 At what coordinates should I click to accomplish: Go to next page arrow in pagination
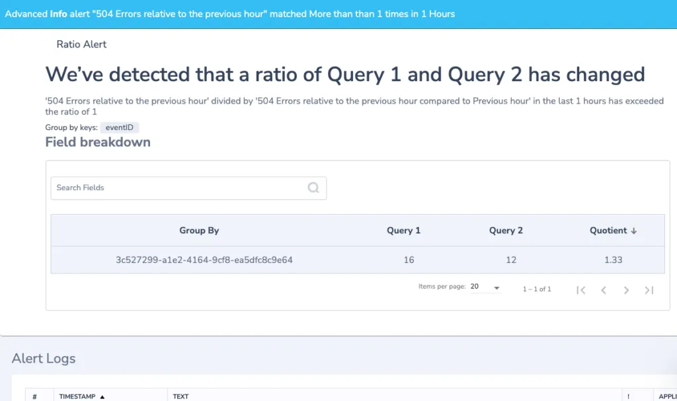pos(626,290)
